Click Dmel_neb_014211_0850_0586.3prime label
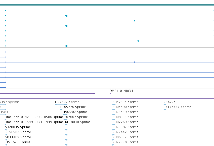Screen dimensions: 214x146 pos(34,117)
